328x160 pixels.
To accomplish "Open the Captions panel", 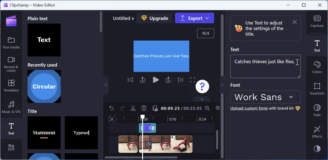I will [x=317, y=21].
